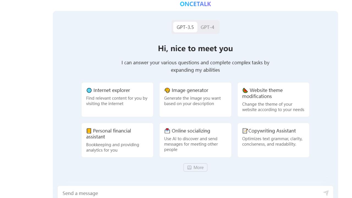Click the watermelon icon of Website theme

[x=245, y=90]
